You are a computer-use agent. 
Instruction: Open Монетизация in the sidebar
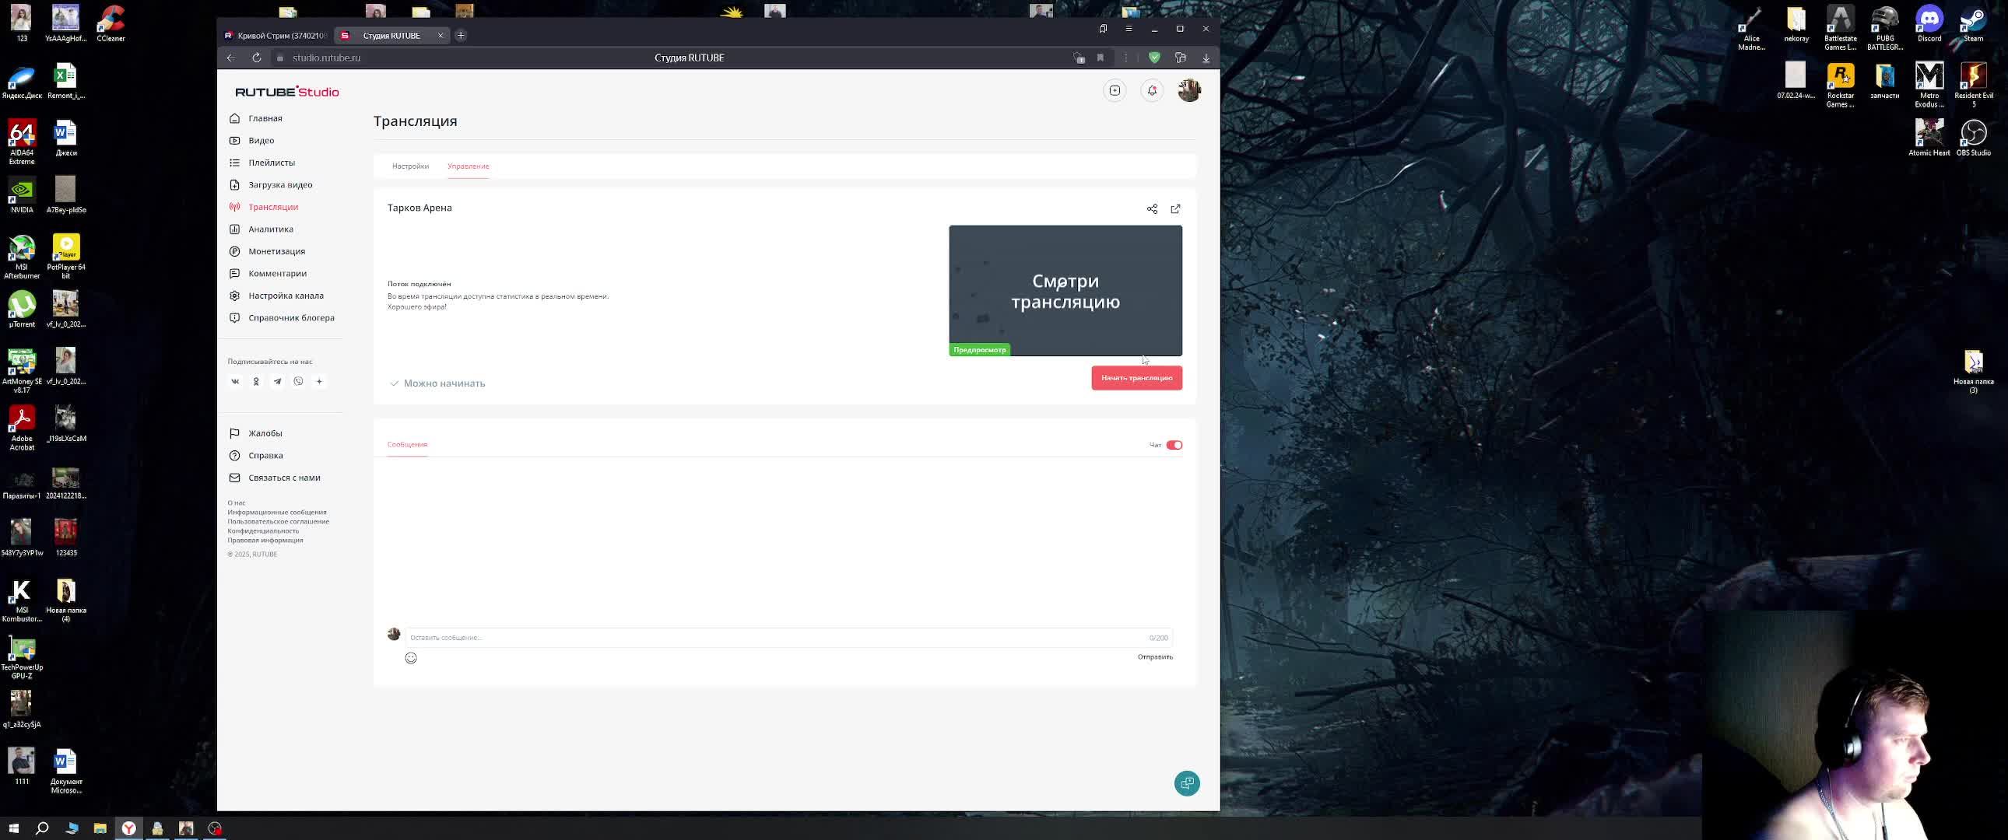[276, 251]
